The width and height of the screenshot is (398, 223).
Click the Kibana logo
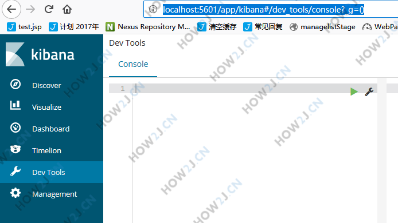(40, 54)
